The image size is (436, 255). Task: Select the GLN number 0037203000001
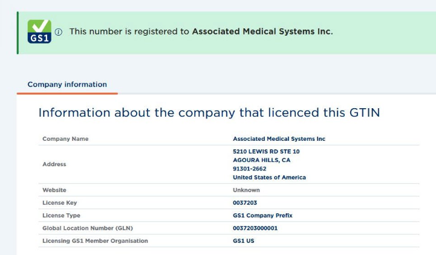[x=255, y=228]
